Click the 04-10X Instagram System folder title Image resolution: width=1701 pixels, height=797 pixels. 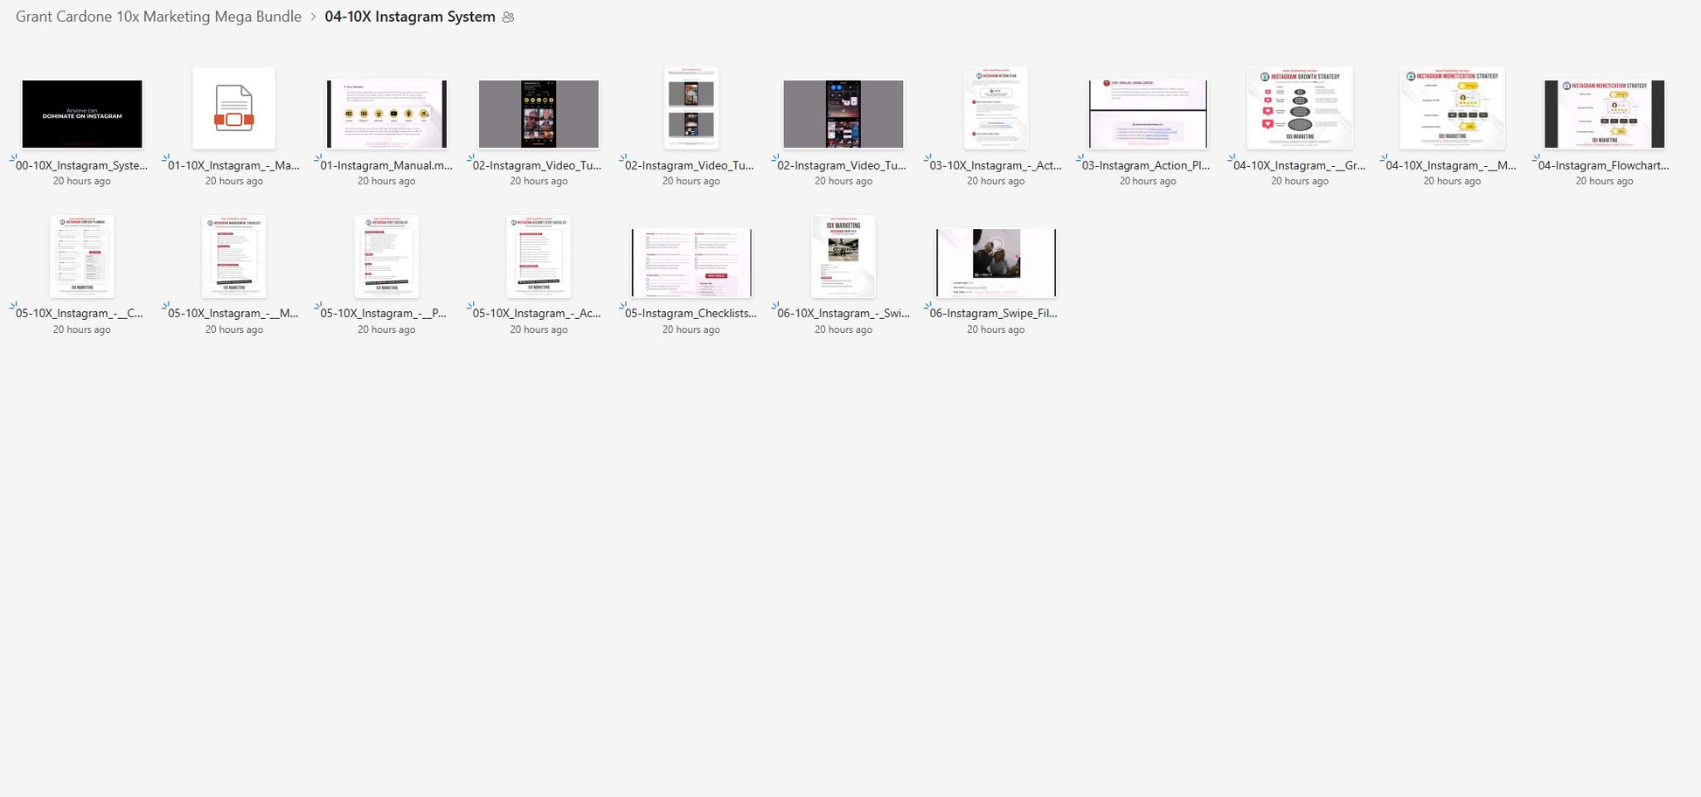click(x=409, y=17)
